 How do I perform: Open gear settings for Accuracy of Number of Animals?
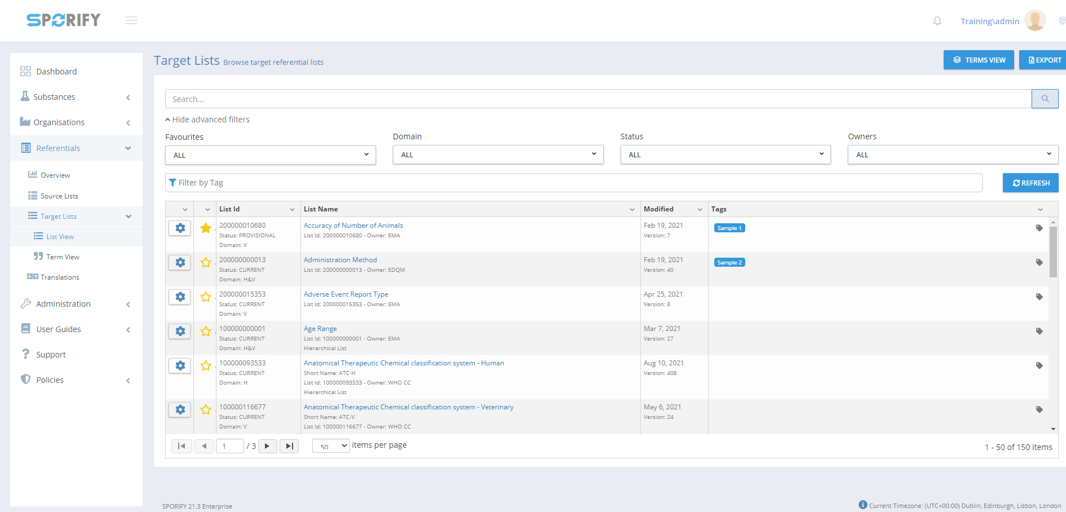180,228
